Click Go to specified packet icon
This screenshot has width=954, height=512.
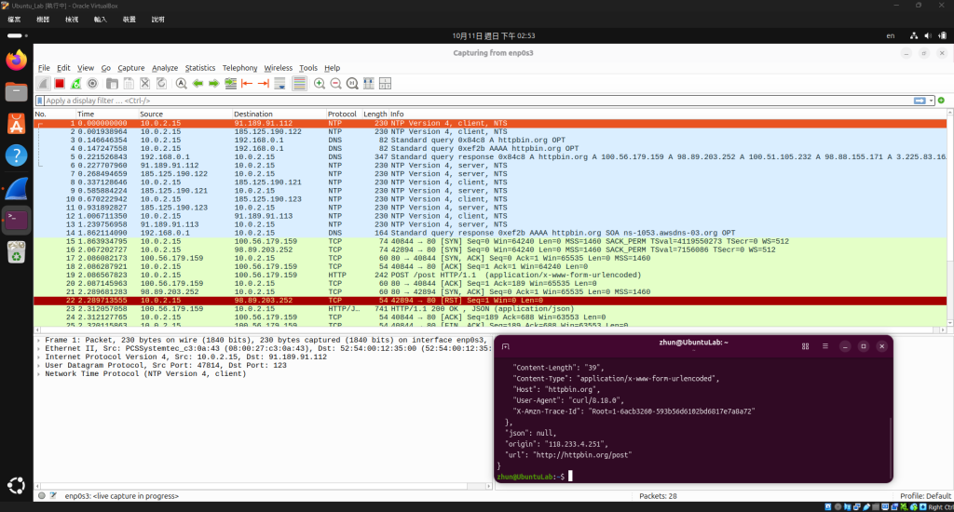[231, 84]
